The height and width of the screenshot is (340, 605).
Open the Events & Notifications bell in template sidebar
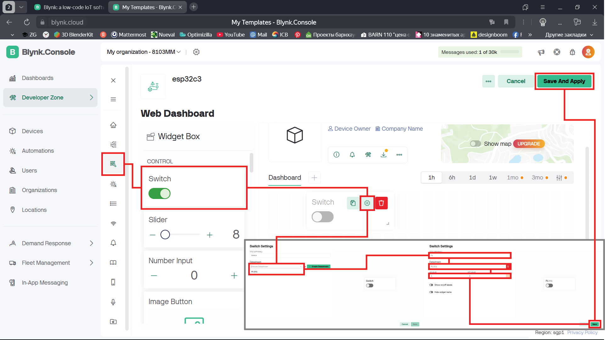[x=113, y=243]
